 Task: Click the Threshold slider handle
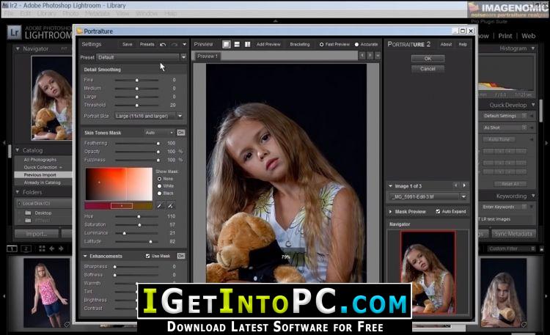137,106
